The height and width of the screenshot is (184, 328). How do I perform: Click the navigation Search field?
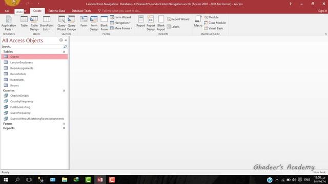[x=32, y=47]
